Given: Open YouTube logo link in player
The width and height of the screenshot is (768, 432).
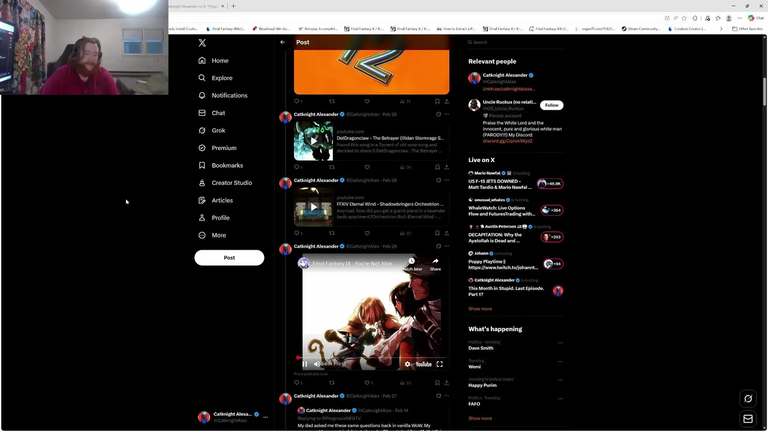Looking at the screenshot, I should coord(424,364).
